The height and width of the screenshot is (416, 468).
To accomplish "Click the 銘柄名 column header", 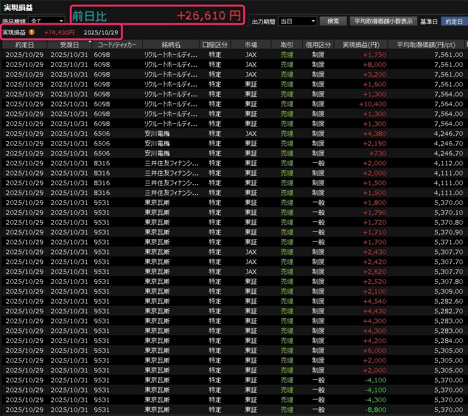I will [171, 45].
